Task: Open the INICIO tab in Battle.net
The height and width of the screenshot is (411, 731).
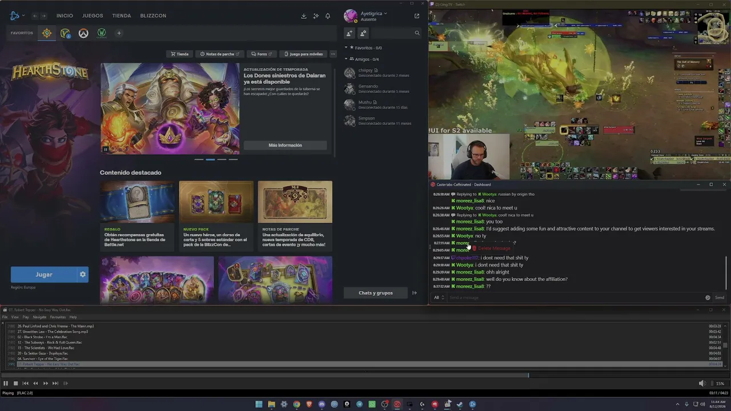Action: 65,16
